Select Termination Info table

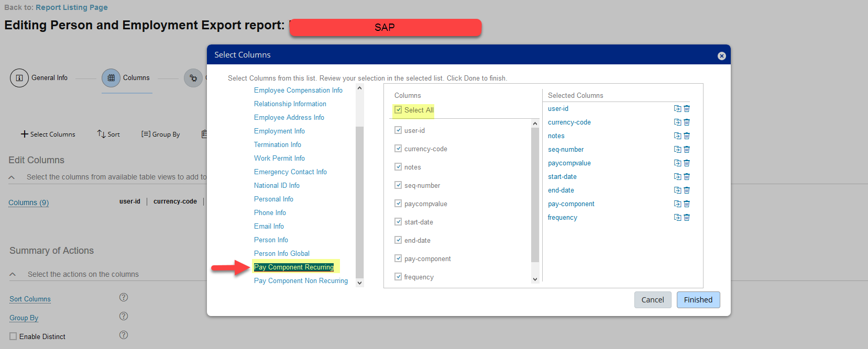click(x=278, y=145)
